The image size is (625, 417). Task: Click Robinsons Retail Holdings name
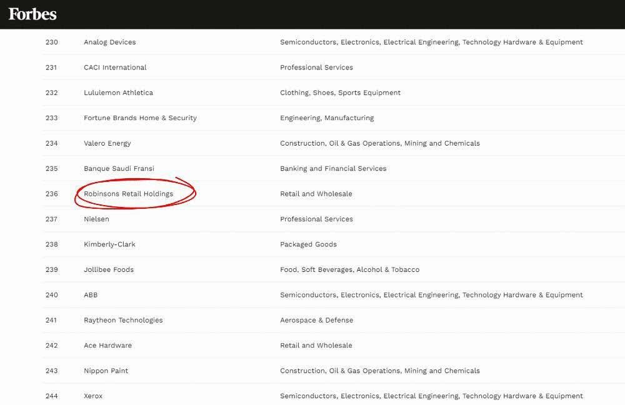click(128, 194)
